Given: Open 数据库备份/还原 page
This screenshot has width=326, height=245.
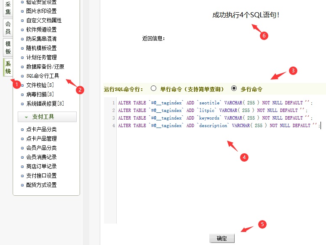Looking at the screenshot, I should pos(45,67).
